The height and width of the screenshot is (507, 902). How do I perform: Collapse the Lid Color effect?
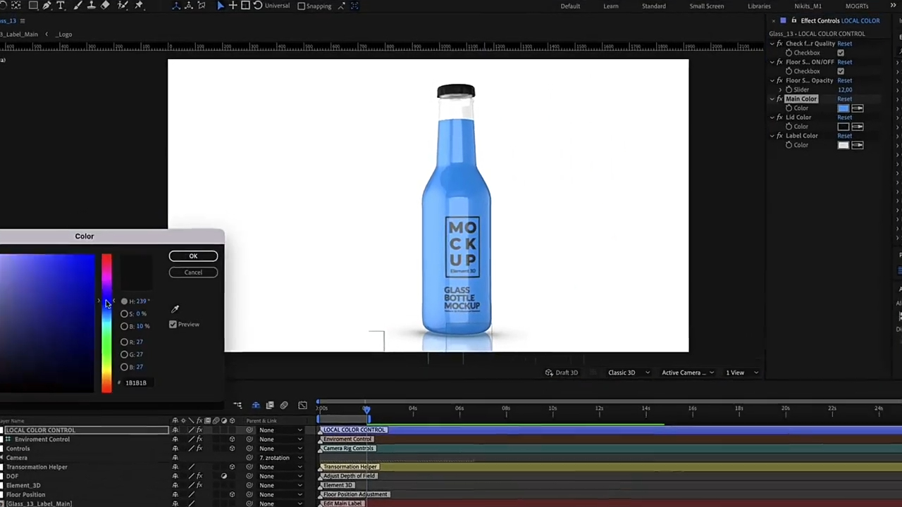tap(772, 118)
